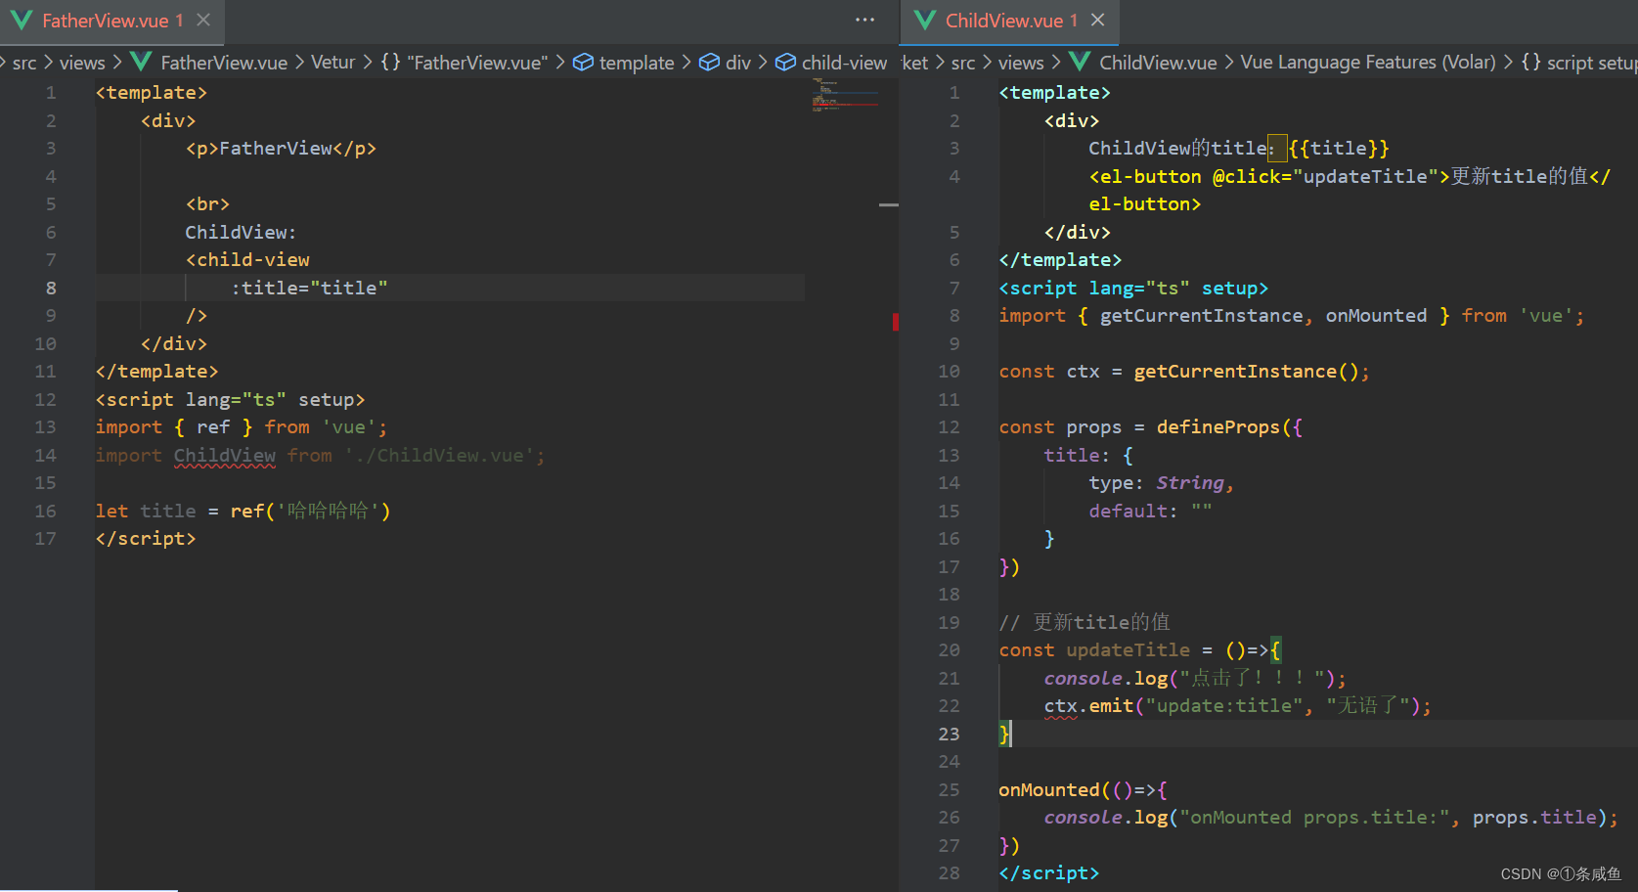Image resolution: width=1638 pixels, height=892 pixels.
Task: Switch to the FatherView.vue tab
Action: [111, 21]
